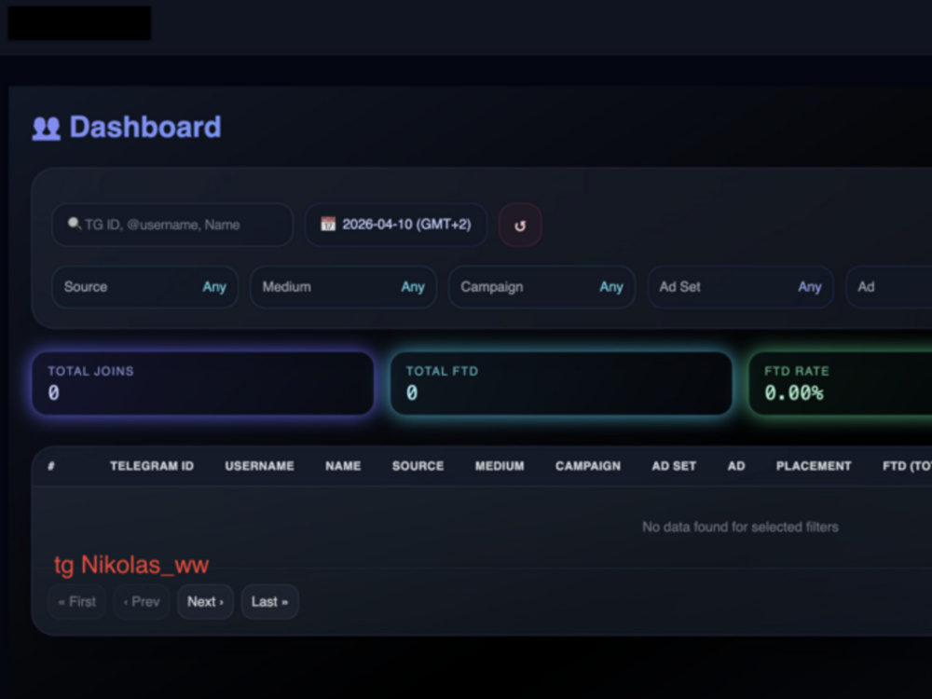Sort by Campaign column header
This screenshot has width=932, height=699.
(x=588, y=466)
